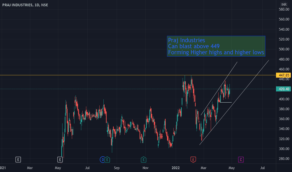Click the 420.40 current price label
Viewport: 292px width, 172px height.
[x=283, y=89]
